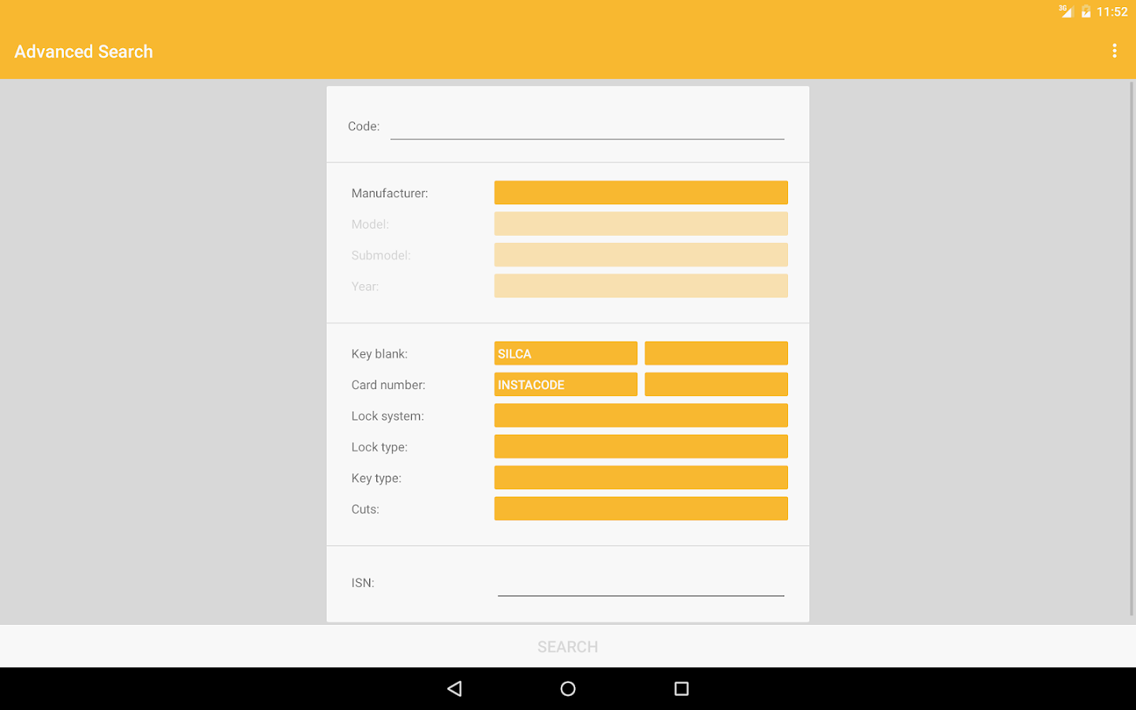Open the overflow menu in the action bar
Screen dimensions: 1136x710
[x=1114, y=50]
